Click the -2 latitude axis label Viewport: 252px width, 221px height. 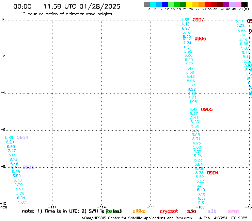point(3,56)
